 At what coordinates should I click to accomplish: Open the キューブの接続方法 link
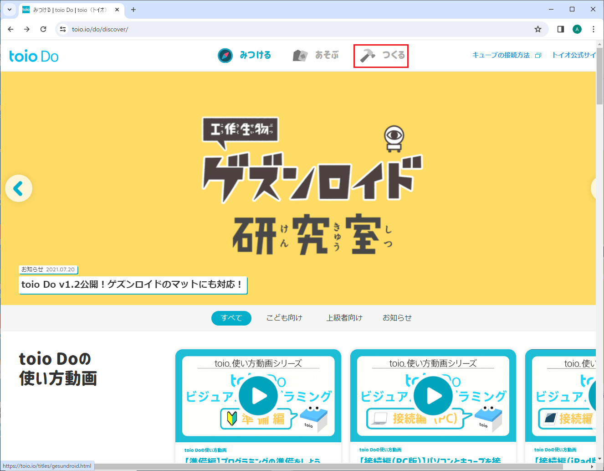(x=501, y=55)
